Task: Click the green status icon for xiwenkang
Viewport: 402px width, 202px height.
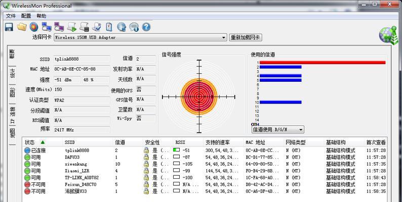Action: 27,164
